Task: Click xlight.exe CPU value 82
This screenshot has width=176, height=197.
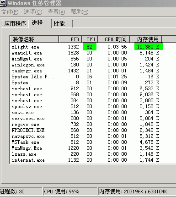Action: (90, 47)
